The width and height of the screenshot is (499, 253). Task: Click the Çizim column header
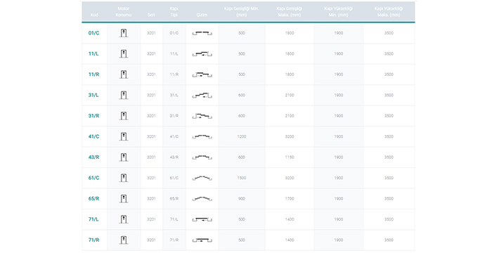(x=202, y=15)
